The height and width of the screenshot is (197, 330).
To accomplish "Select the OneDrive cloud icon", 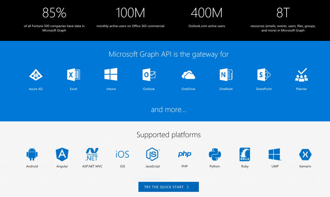I will pos(188,76).
